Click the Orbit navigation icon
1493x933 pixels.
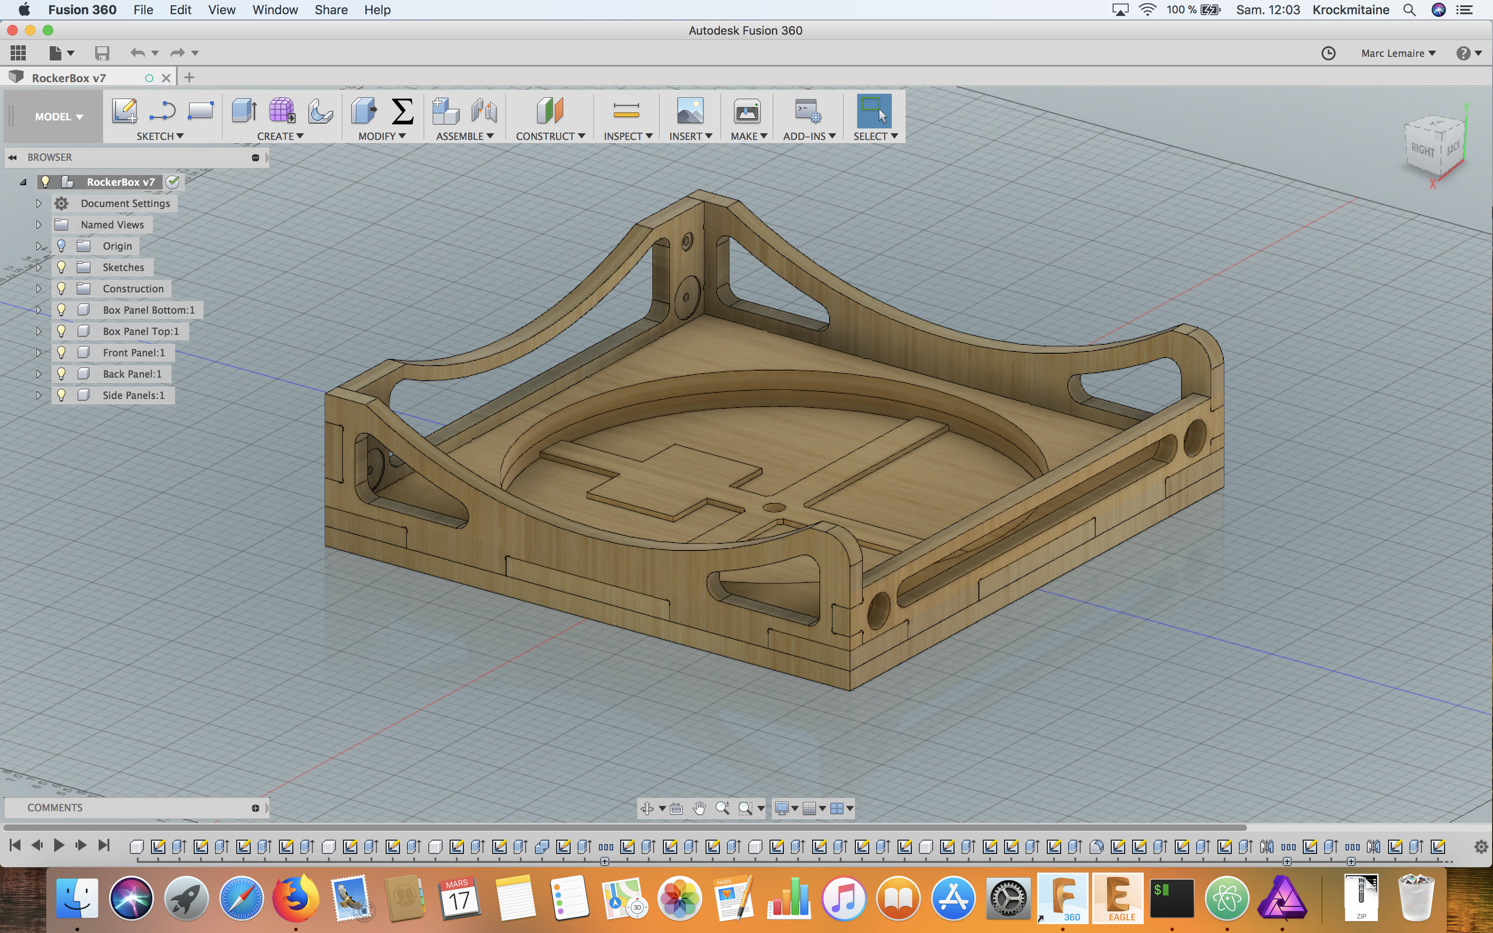647,808
